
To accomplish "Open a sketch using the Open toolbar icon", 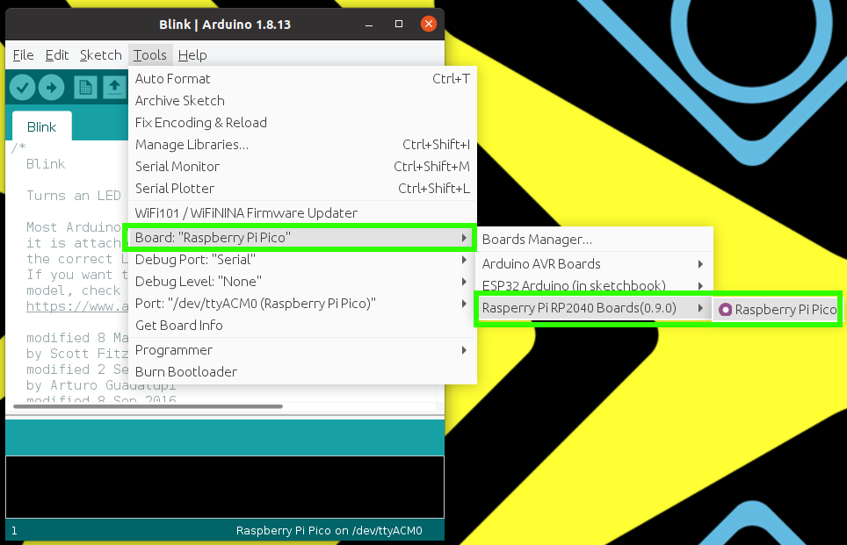I will click(112, 87).
